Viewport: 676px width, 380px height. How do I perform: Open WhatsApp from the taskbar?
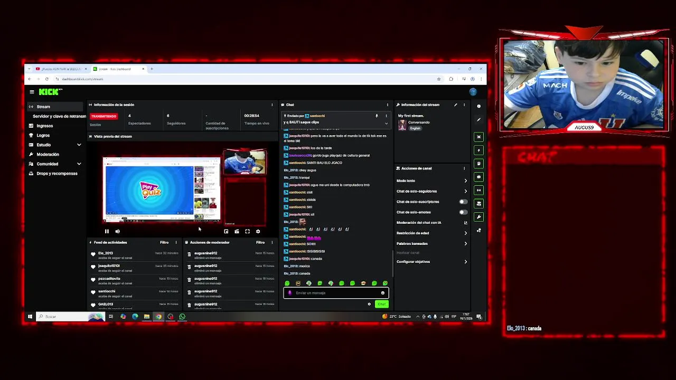[182, 317]
